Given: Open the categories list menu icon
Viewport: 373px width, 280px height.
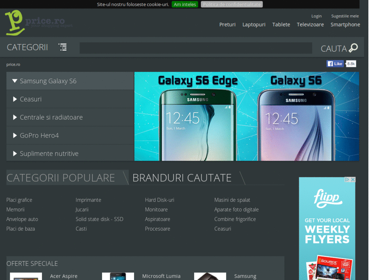Looking at the screenshot, I should coord(63,47).
